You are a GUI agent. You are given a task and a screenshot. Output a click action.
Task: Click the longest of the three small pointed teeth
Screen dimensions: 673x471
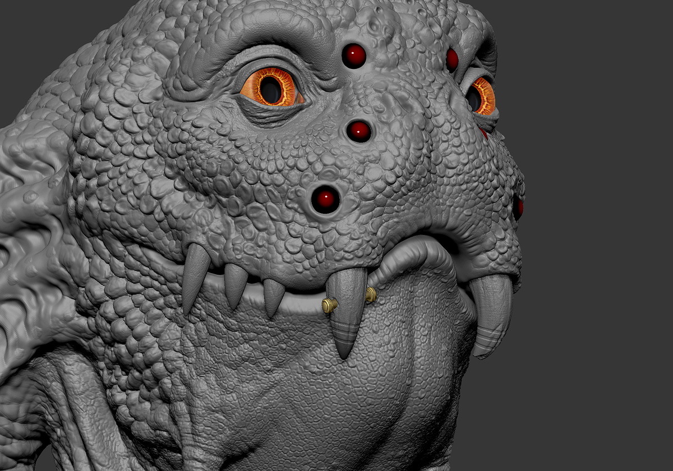pos(195,278)
